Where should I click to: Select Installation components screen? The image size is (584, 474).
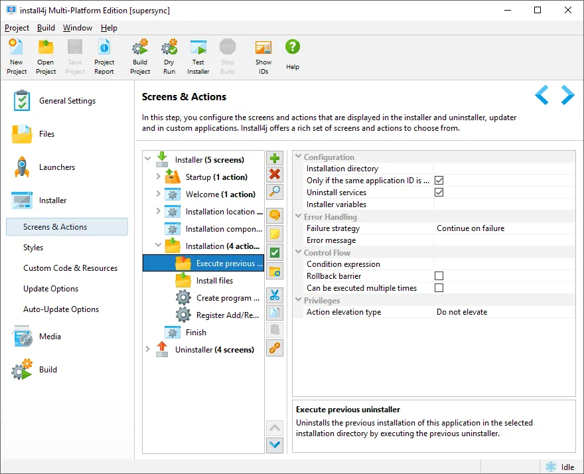[224, 229]
